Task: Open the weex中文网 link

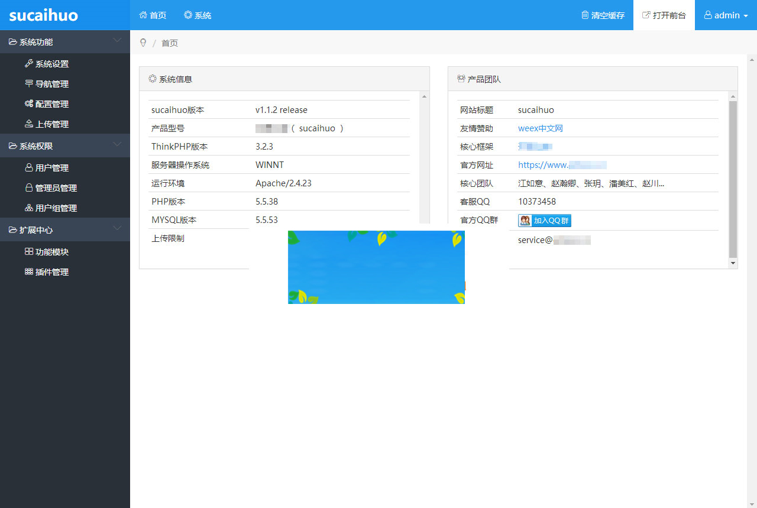Action: 540,128
